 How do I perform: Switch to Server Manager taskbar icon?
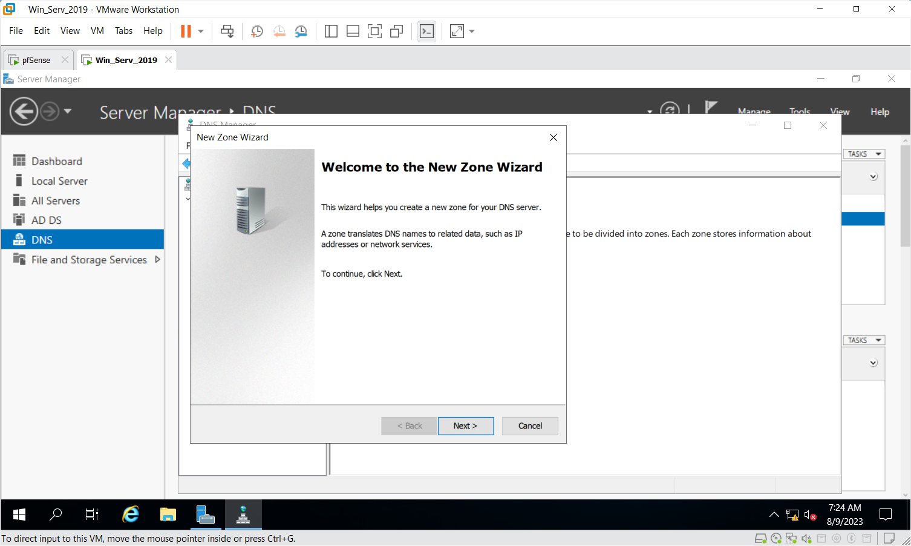tap(205, 515)
